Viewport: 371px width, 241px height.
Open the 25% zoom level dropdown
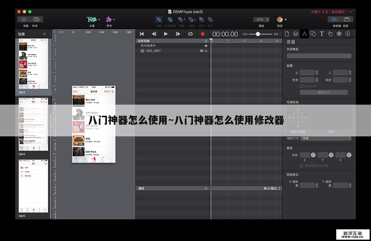point(261,20)
